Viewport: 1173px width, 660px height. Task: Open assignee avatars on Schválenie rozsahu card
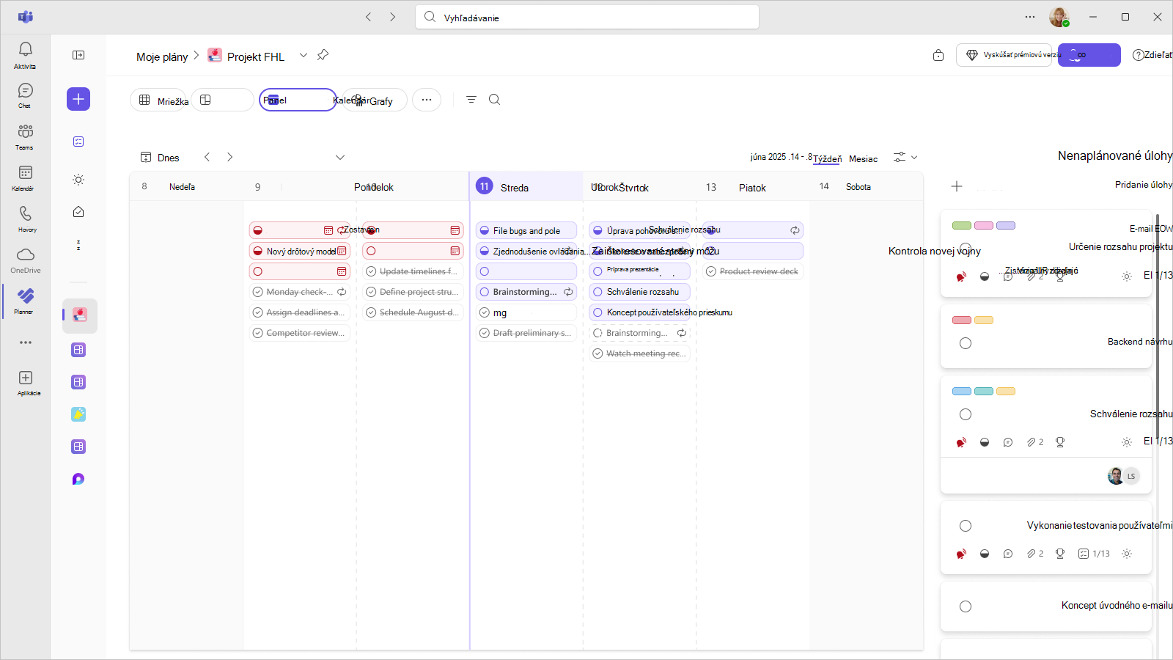pyautogui.click(x=1123, y=476)
